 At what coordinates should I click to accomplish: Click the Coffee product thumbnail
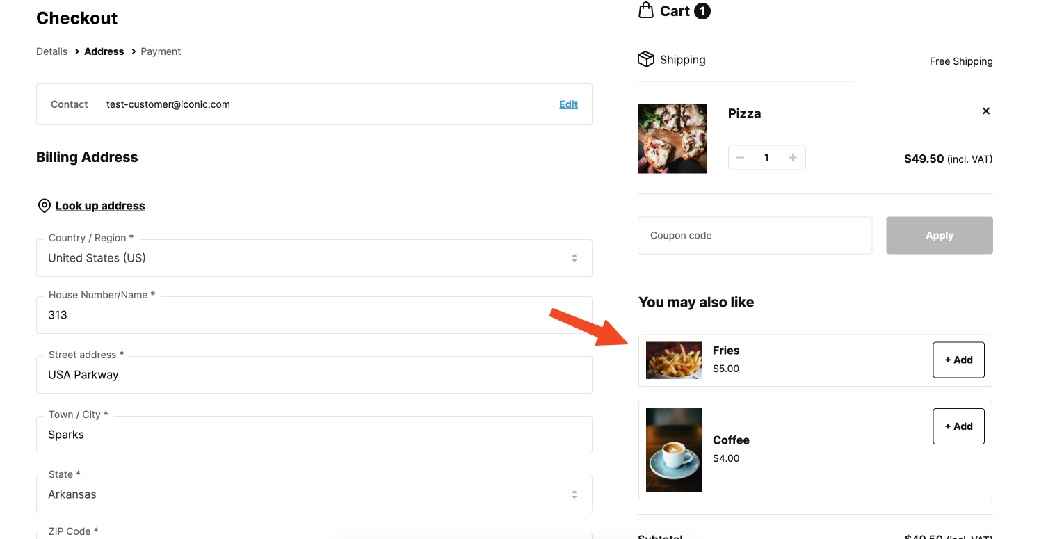[x=673, y=450]
